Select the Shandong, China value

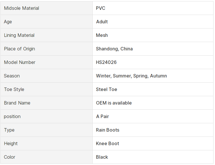click(114, 49)
